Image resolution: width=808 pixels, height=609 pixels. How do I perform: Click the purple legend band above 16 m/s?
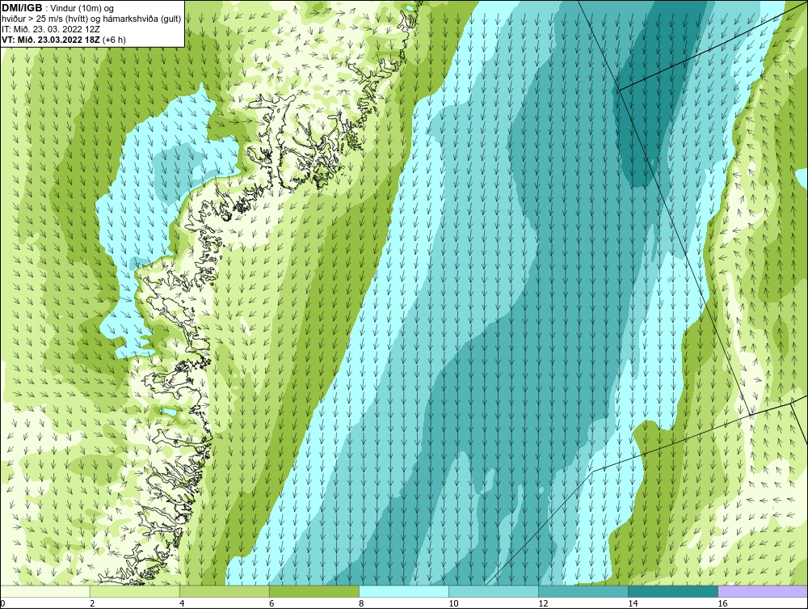pos(763,591)
